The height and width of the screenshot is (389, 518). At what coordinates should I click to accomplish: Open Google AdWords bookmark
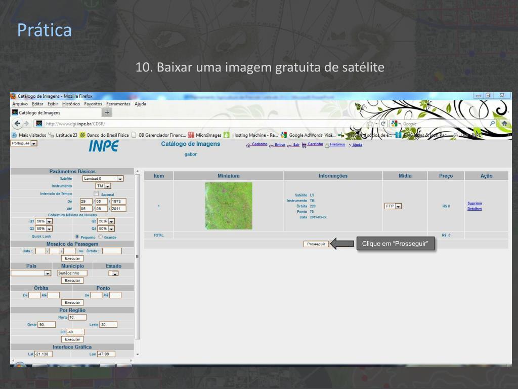[308, 135]
